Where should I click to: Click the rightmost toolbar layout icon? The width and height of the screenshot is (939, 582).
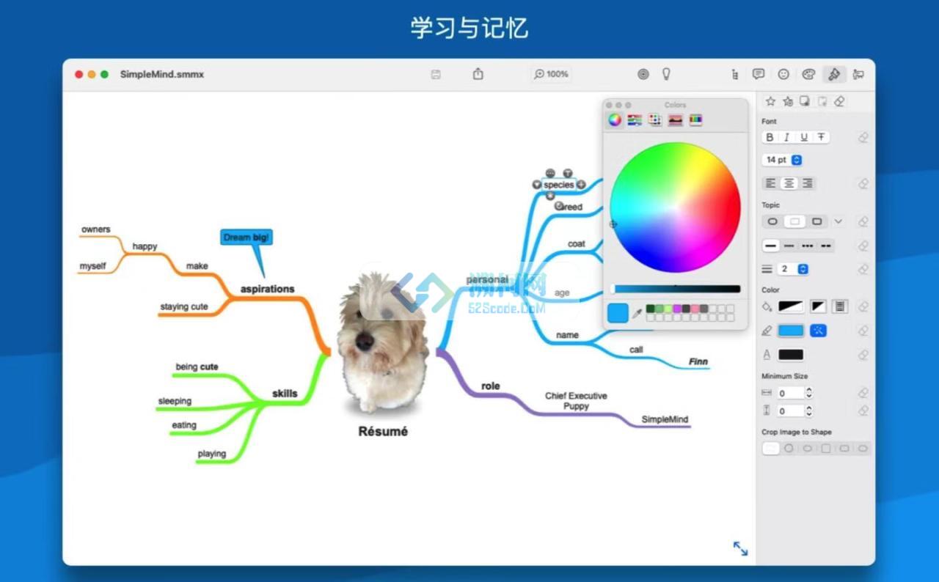click(x=858, y=74)
